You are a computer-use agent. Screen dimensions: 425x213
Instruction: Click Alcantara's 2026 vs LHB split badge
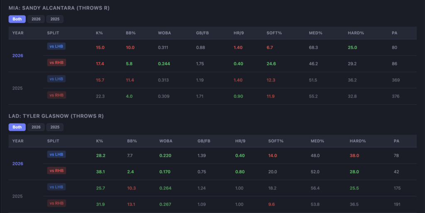click(x=56, y=47)
